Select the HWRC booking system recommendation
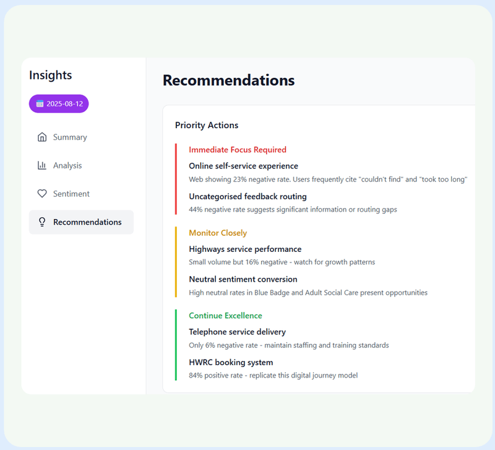Screen dimensions: 495x450 pos(231,362)
